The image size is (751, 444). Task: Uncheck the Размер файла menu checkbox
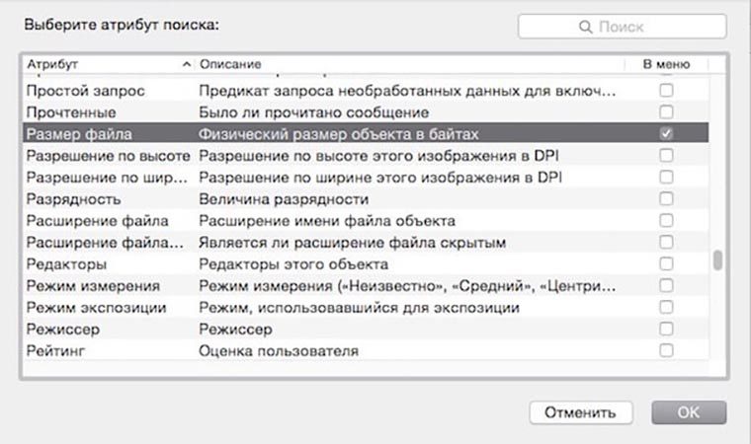tap(667, 133)
